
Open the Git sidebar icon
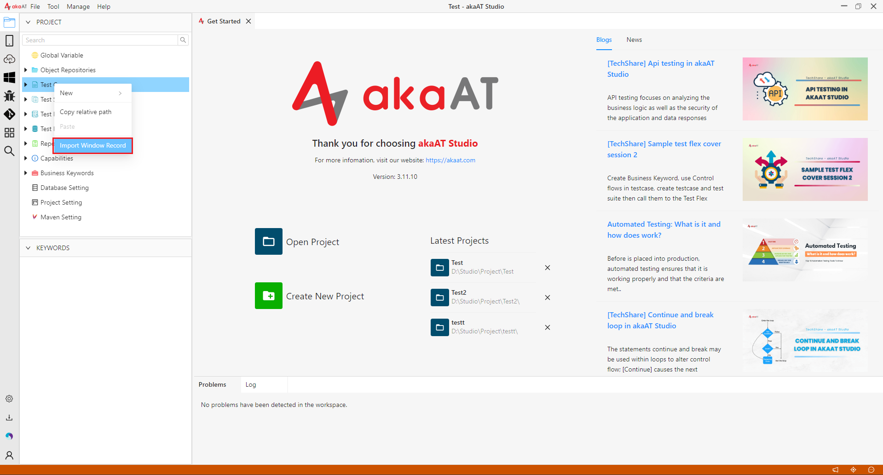pyautogui.click(x=9, y=114)
